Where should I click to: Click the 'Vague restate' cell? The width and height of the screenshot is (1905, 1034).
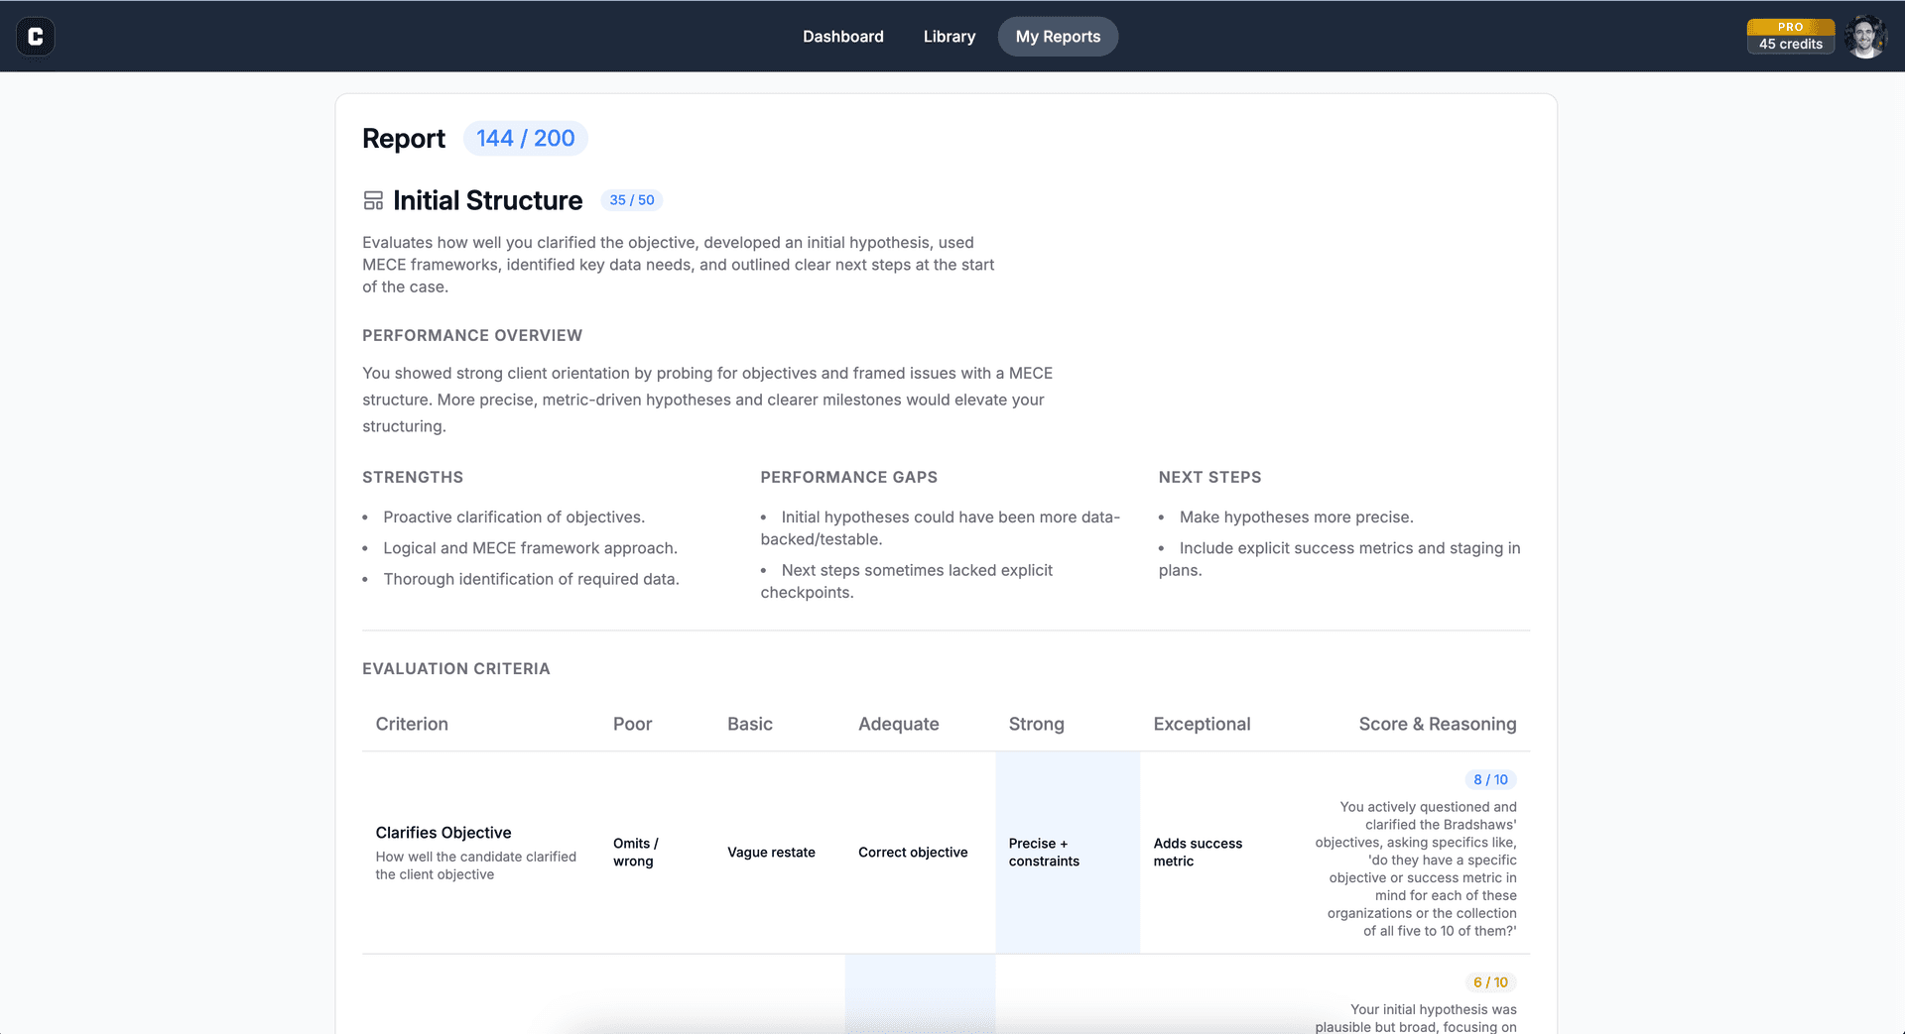[771, 853]
